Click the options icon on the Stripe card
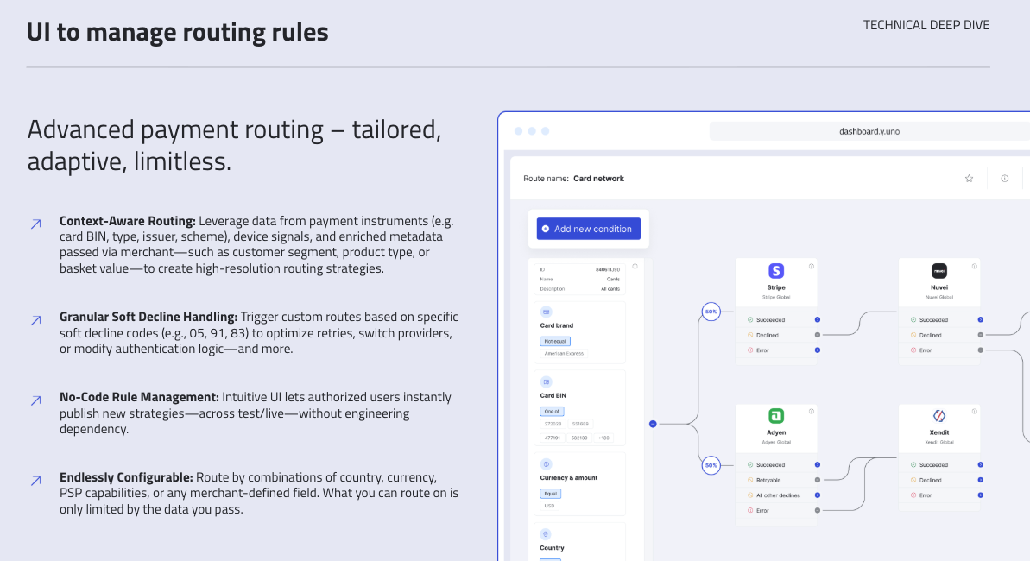Viewport: 1030px width, 561px height. 812,266
